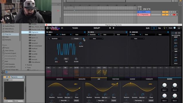Go to the previous preset arrow
Image resolution: width=183 pixels, height=103 pixels.
pos(110,28)
